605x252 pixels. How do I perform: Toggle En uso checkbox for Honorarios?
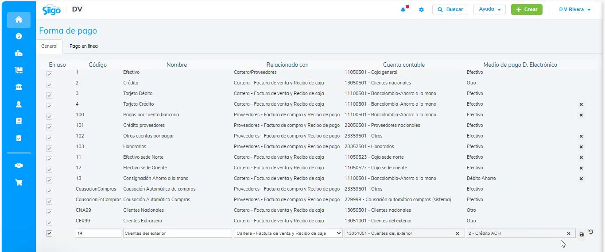(49, 149)
